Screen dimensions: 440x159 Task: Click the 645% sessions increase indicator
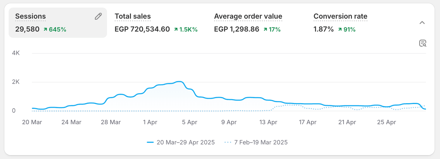click(x=55, y=29)
